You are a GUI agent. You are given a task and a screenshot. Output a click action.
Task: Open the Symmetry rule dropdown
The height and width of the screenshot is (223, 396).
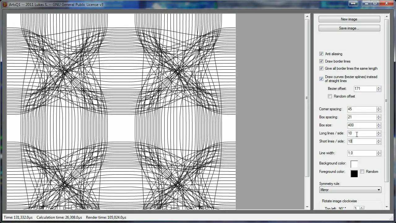[350, 190]
